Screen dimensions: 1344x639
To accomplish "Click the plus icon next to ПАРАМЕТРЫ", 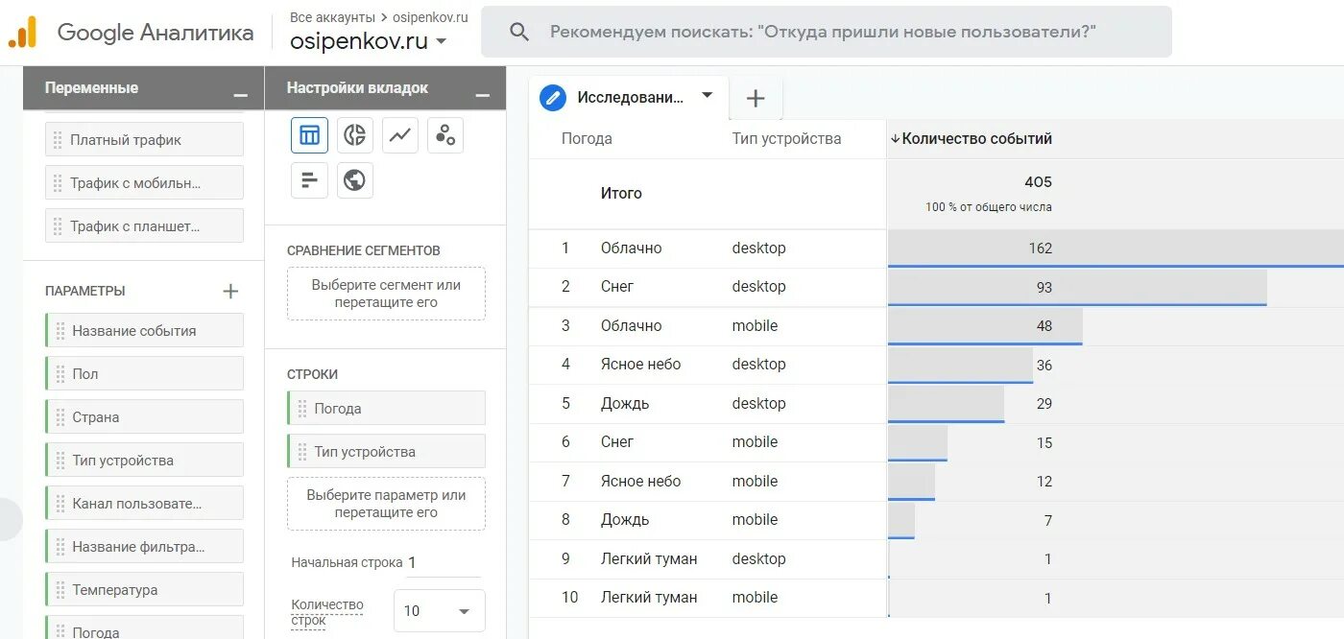I will click(230, 291).
